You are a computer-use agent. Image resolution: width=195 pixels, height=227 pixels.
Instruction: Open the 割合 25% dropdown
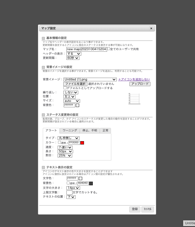[65, 156]
